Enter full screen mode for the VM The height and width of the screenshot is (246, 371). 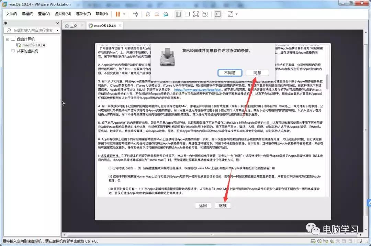tap(196, 14)
